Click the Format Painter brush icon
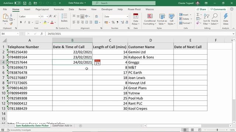 coord(11,23)
